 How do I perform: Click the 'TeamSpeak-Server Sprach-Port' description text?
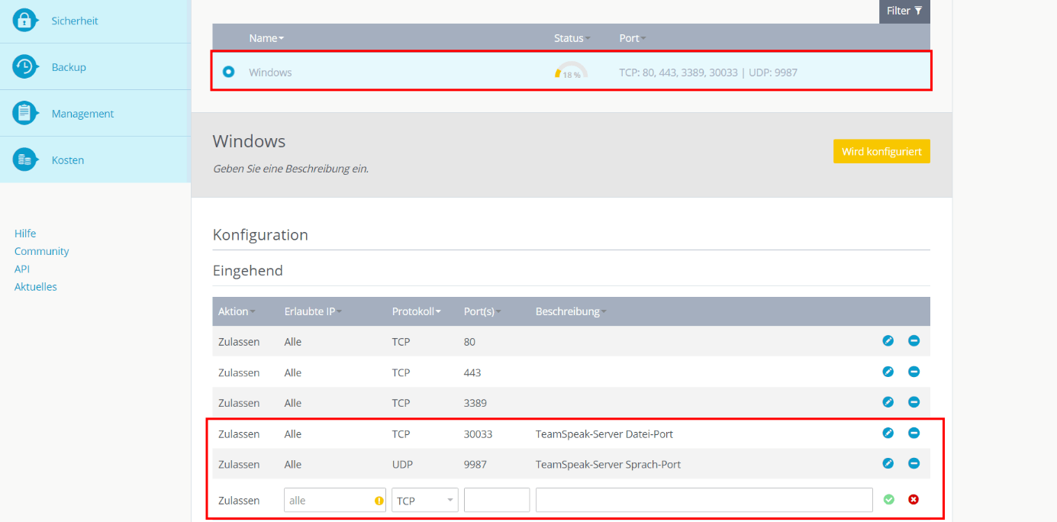point(608,464)
